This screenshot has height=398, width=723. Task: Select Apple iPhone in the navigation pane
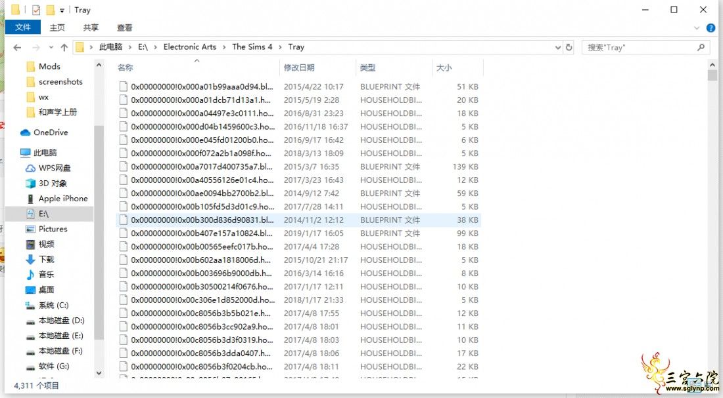[63, 198]
